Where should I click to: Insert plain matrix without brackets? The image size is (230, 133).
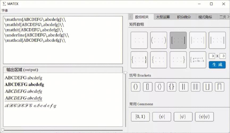(x=139, y=40)
